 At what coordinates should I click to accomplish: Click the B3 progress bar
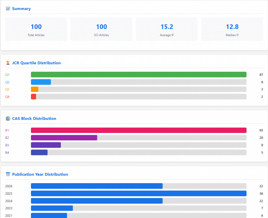click(46, 145)
